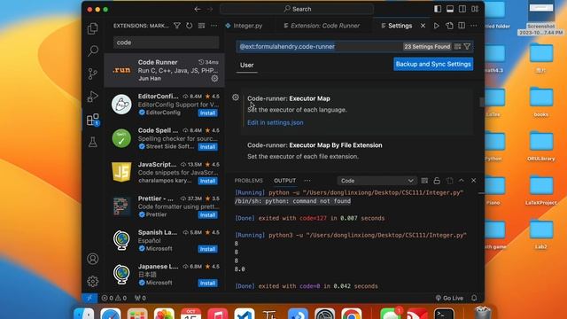Install Japanese Language Pack
This screenshot has height=319, width=567.
pyautogui.click(x=207, y=283)
